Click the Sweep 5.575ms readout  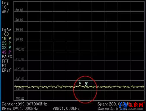coord(112,109)
